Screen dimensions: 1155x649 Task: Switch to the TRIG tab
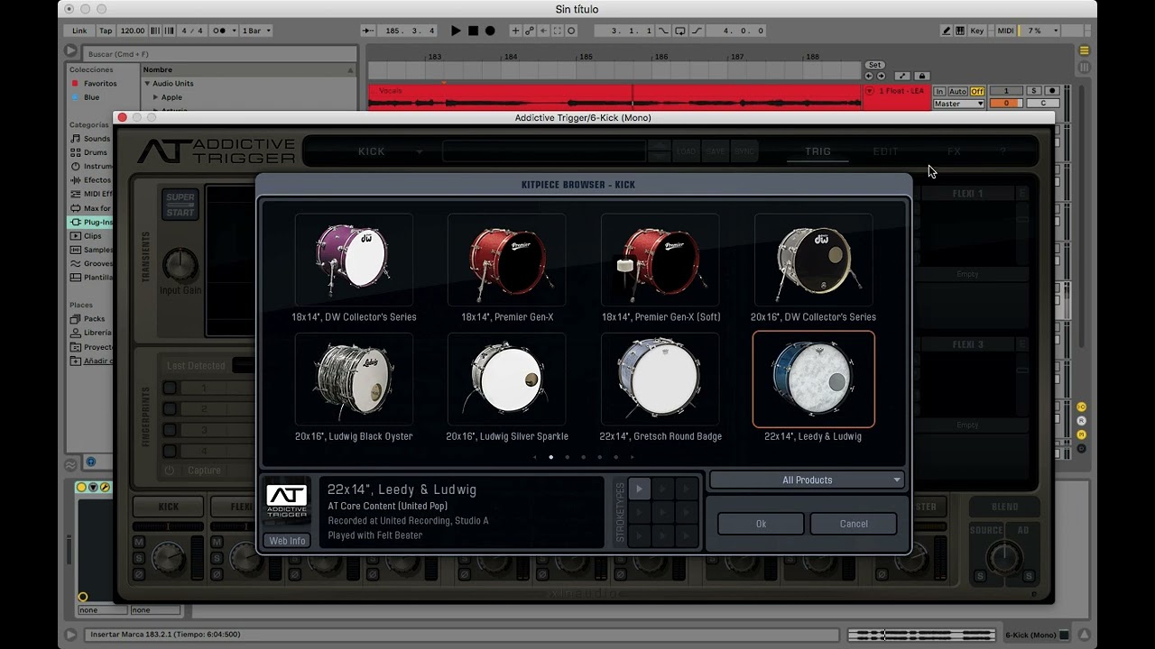click(818, 151)
